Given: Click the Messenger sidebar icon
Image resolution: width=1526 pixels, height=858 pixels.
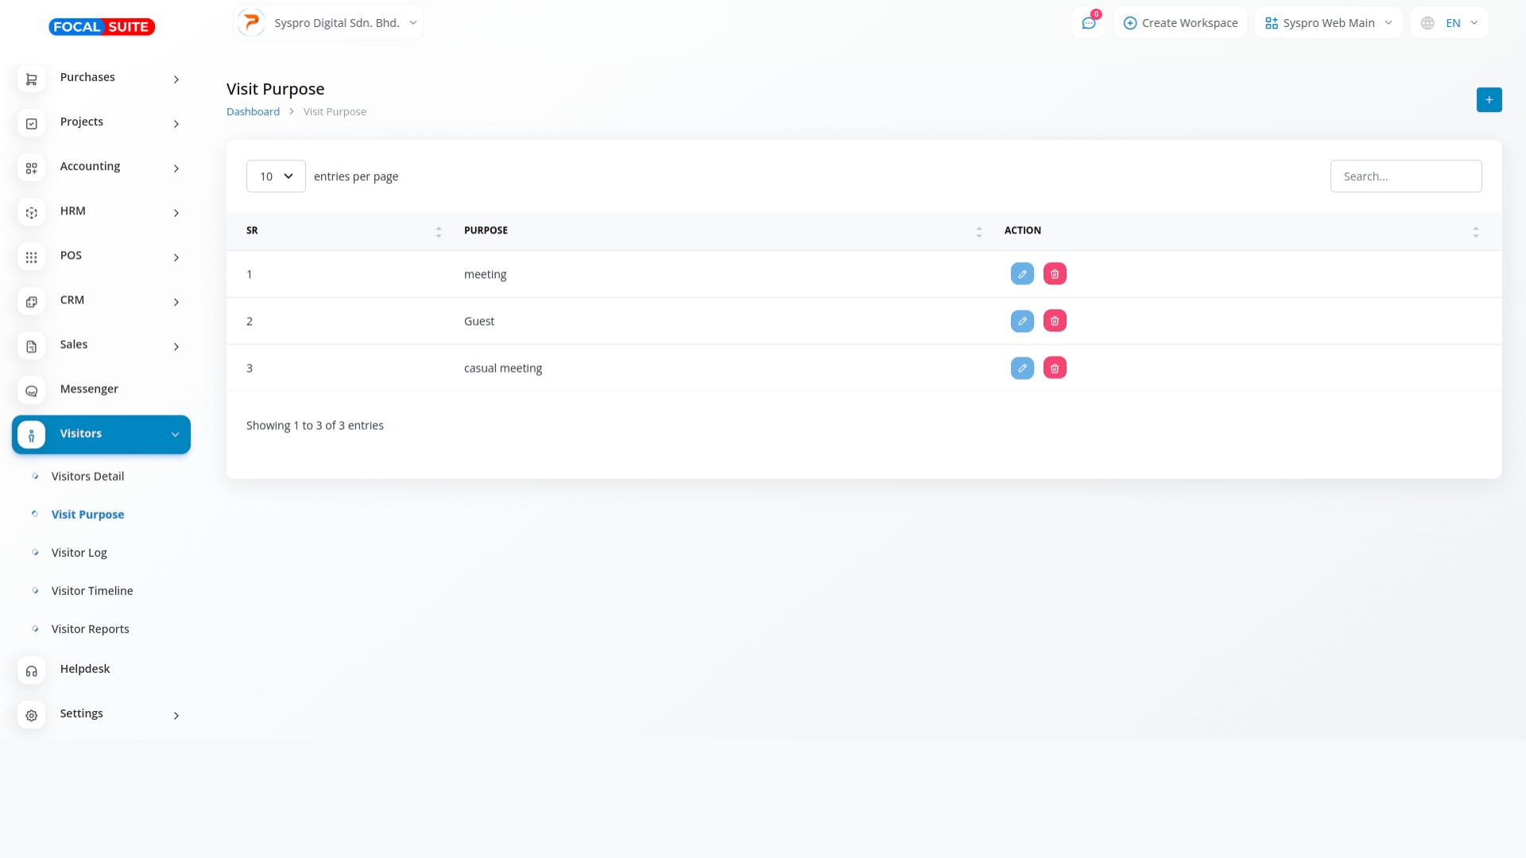Looking at the screenshot, I should tap(32, 390).
